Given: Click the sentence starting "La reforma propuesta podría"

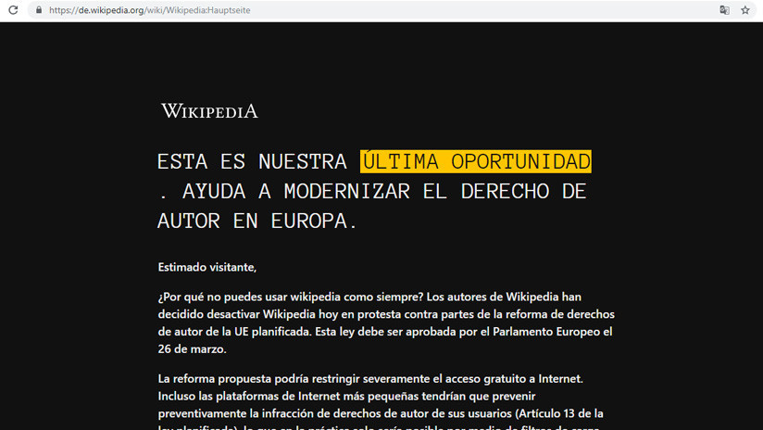Looking at the screenshot, I should point(370,379).
